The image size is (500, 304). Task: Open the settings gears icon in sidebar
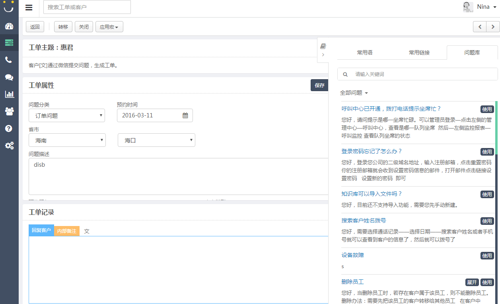point(9,145)
